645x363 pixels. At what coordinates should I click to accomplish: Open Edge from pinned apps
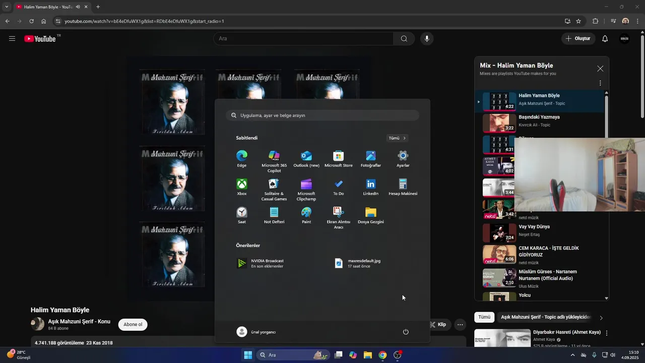[x=242, y=159]
